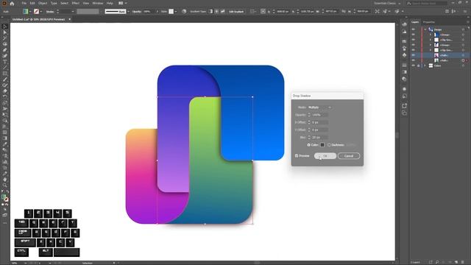The image size is (471, 265).
Task: Click the Fill color swatch in control bar
Action: (26, 12)
